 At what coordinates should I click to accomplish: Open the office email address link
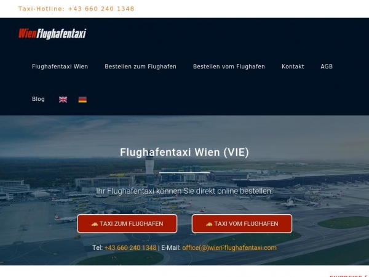(x=229, y=248)
